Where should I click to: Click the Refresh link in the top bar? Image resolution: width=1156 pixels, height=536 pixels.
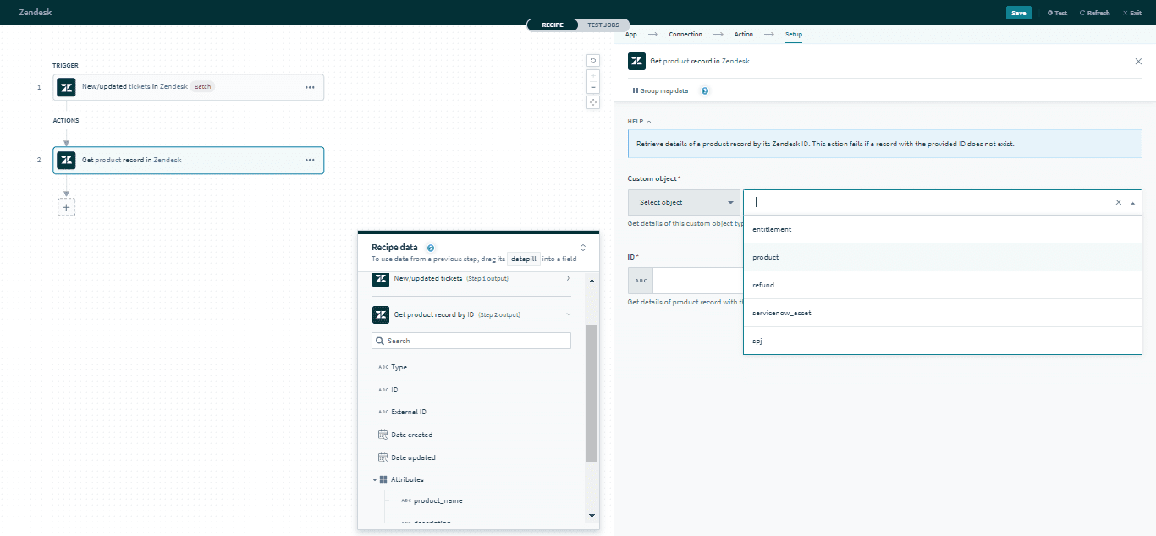click(x=1094, y=13)
